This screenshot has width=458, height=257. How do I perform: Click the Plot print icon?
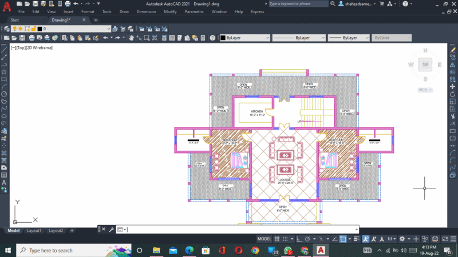click(x=31, y=38)
